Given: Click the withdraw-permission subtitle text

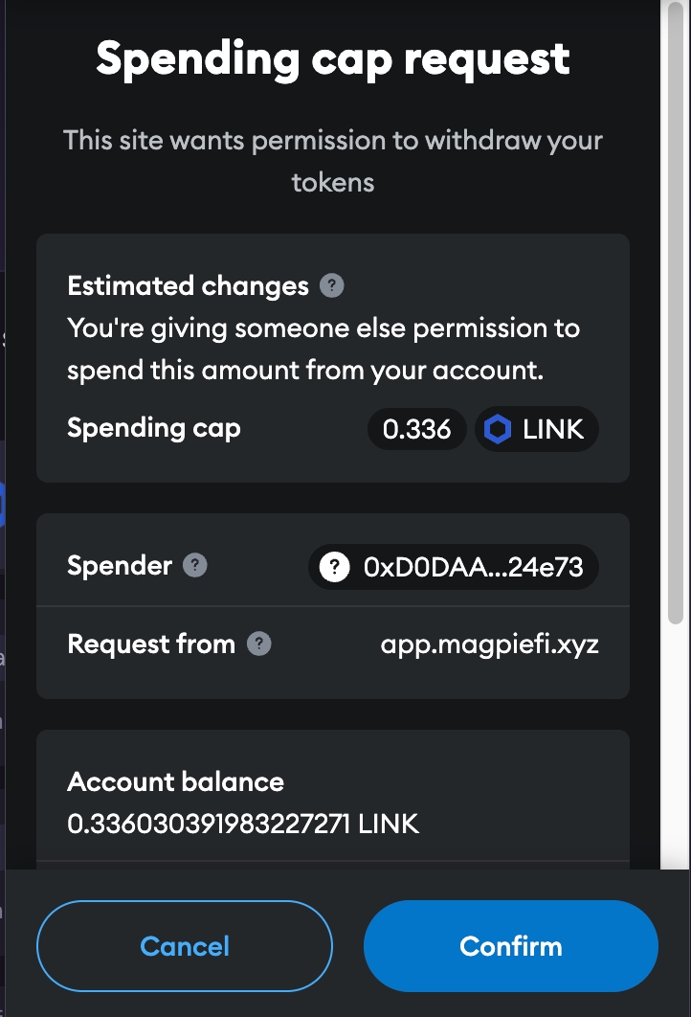Looking at the screenshot, I should pyautogui.click(x=332, y=161).
